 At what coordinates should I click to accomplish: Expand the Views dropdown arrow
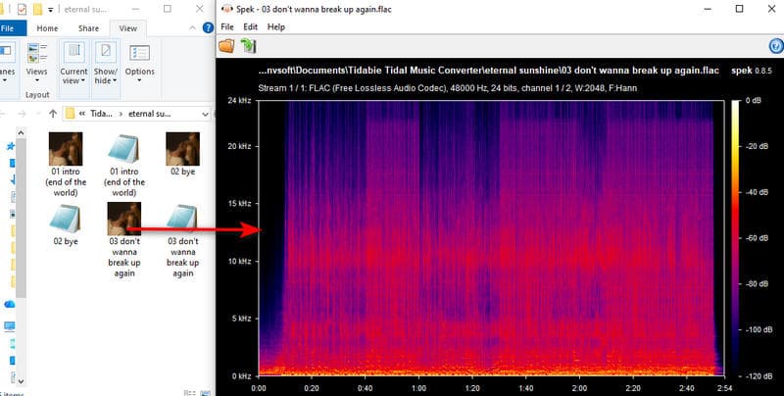click(x=37, y=80)
